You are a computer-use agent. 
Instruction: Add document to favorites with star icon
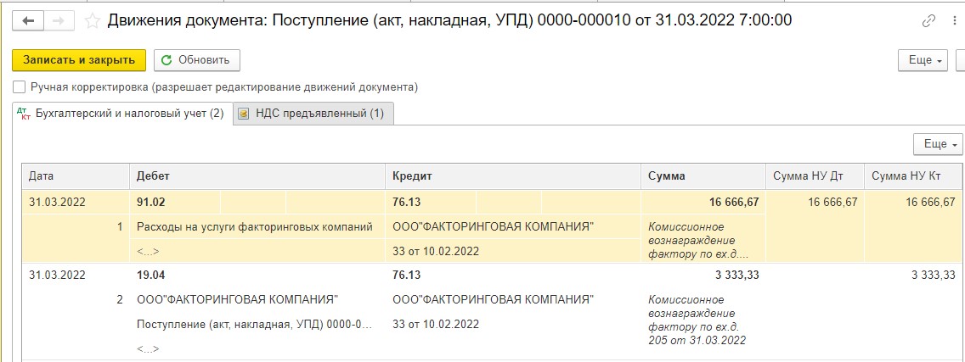[92, 21]
